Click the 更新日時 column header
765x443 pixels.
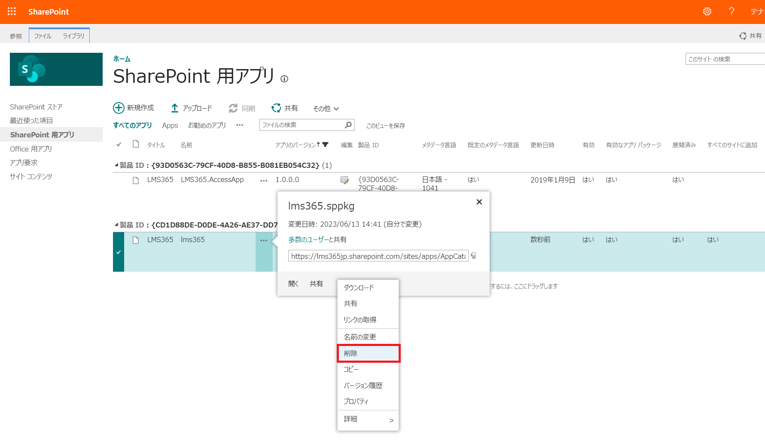pos(542,145)
